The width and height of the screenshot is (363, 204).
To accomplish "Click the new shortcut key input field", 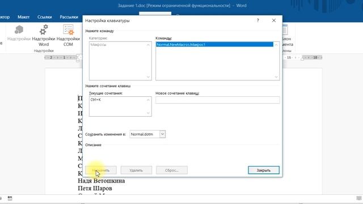I will 217,100.
